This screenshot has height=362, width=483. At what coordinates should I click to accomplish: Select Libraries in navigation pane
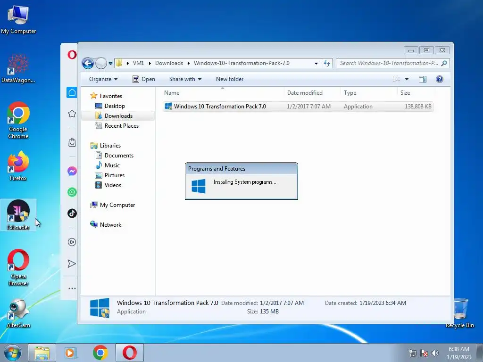(x=105, y=146)
